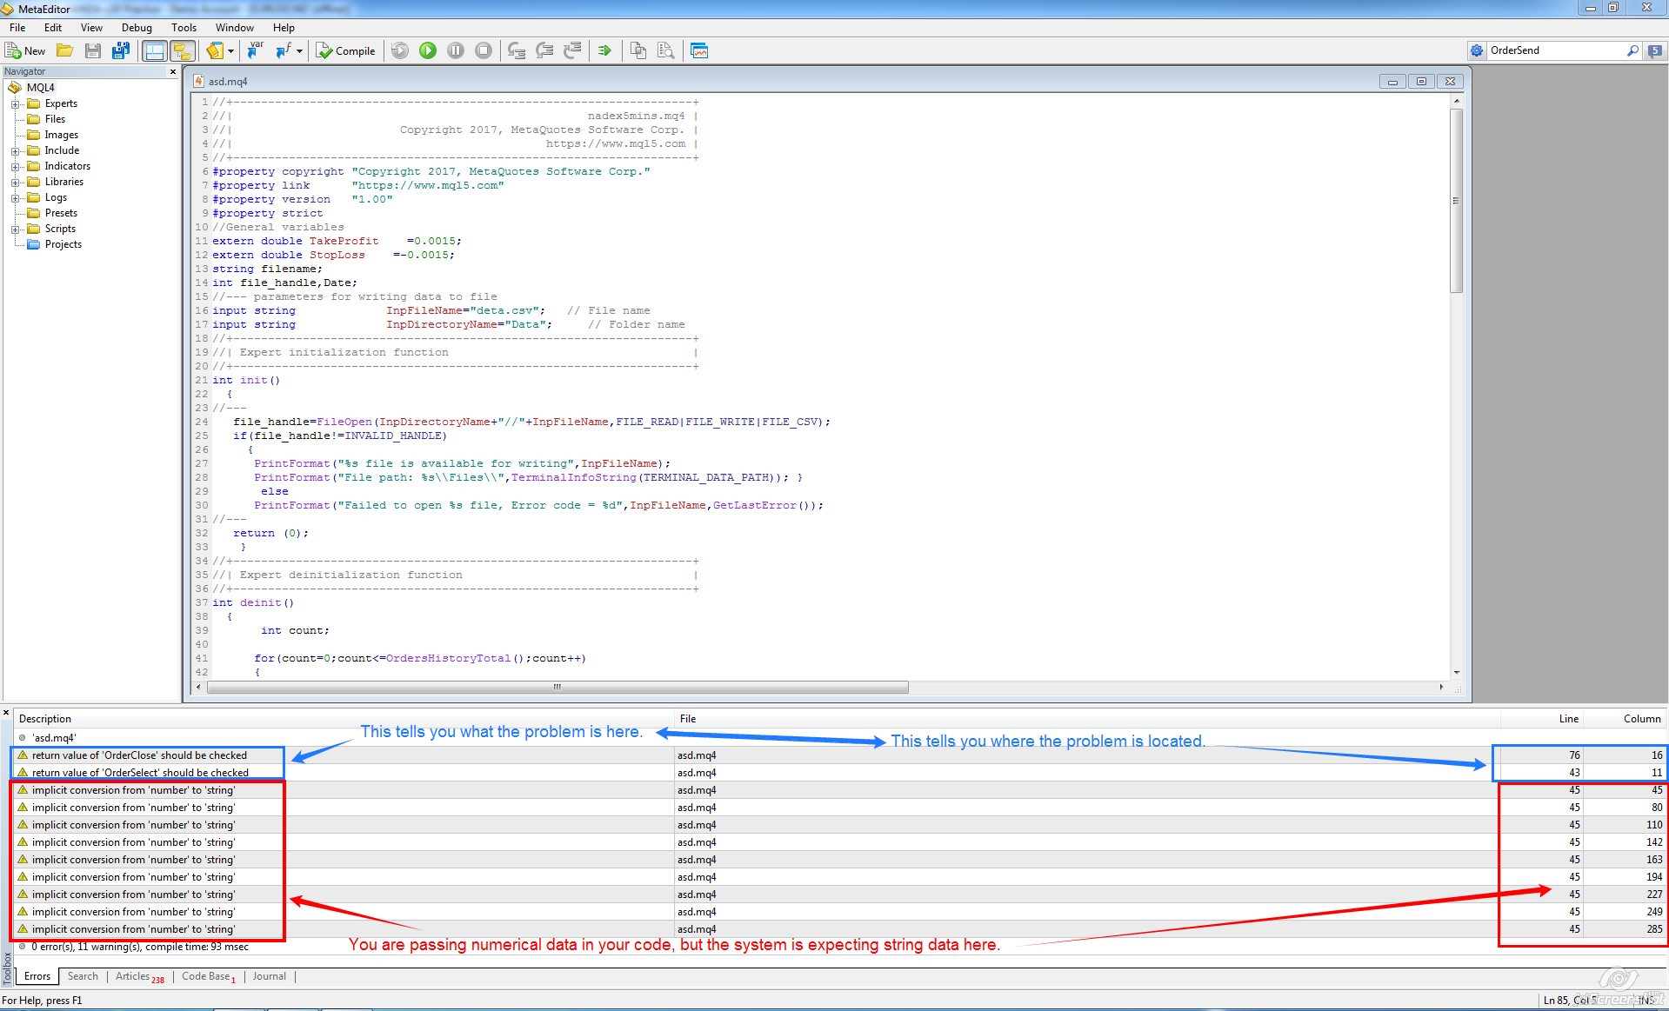Click the editor vertical scrollbar thumb
The height and width of the screenshot is (1011, 1669).
(1456, 201)
